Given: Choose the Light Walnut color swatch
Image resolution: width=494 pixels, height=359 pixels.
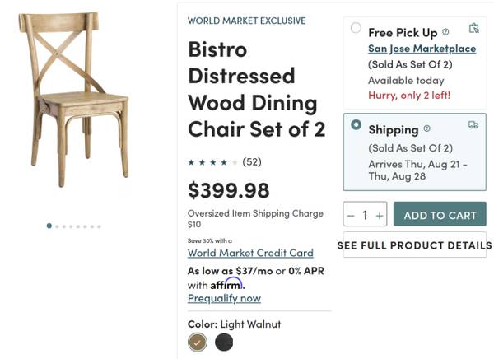Looking at the screenshot, I should (x=198, y=342).
